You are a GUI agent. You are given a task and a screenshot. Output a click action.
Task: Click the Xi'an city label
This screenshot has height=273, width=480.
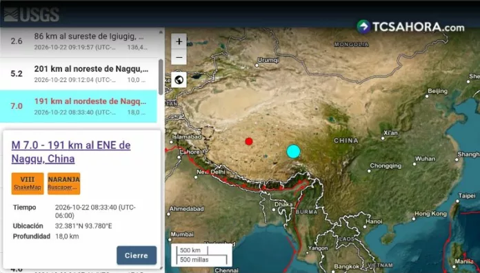[390, 133]
